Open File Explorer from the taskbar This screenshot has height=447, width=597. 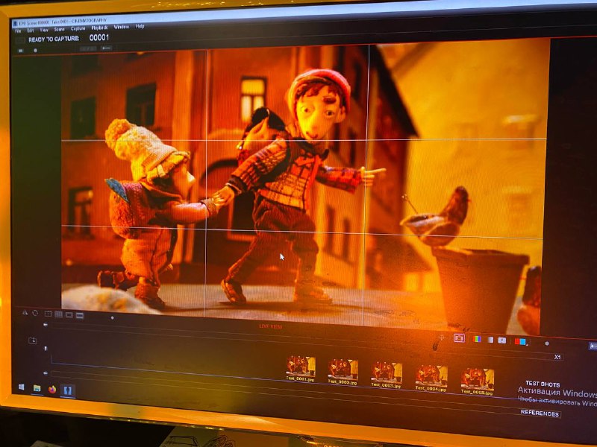click(37, 388)
